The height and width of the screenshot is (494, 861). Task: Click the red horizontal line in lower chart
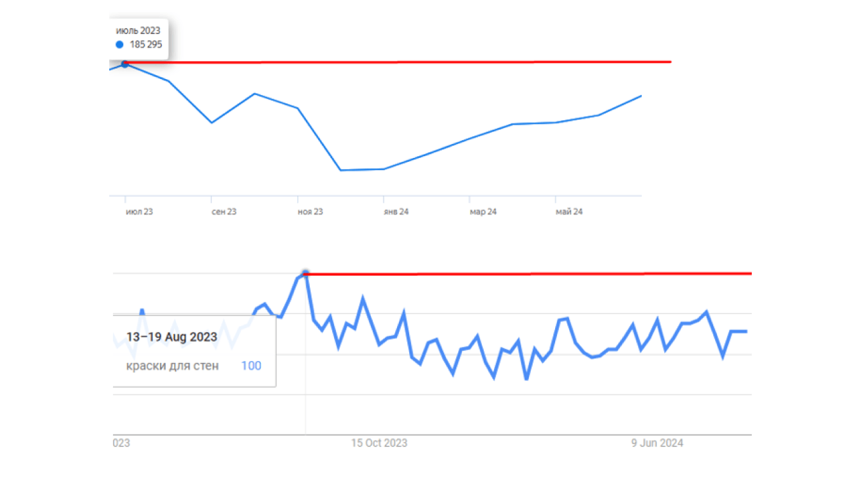527,274
